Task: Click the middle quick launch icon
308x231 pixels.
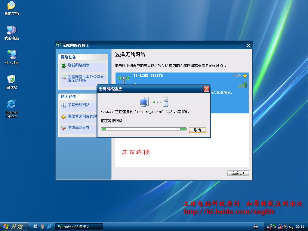Action: pyautogui.click(x=42, y=226)
